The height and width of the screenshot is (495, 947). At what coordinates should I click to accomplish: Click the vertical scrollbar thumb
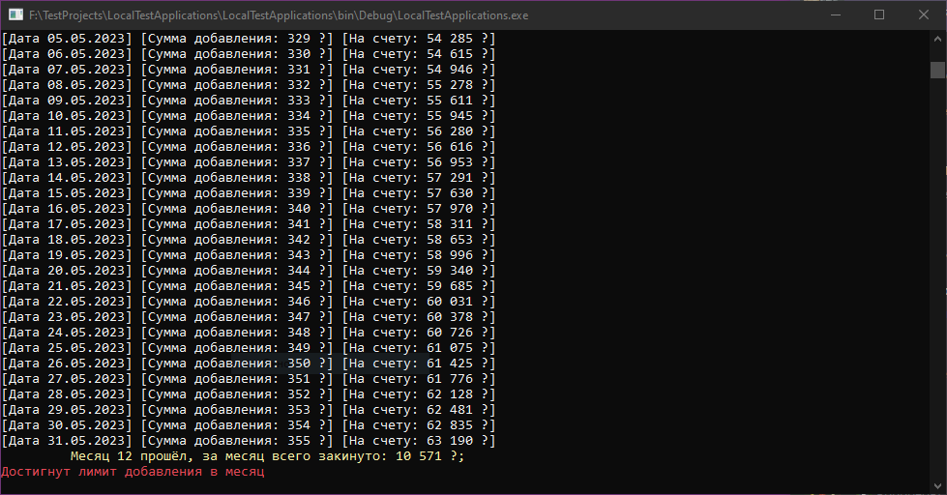point(937,70)
